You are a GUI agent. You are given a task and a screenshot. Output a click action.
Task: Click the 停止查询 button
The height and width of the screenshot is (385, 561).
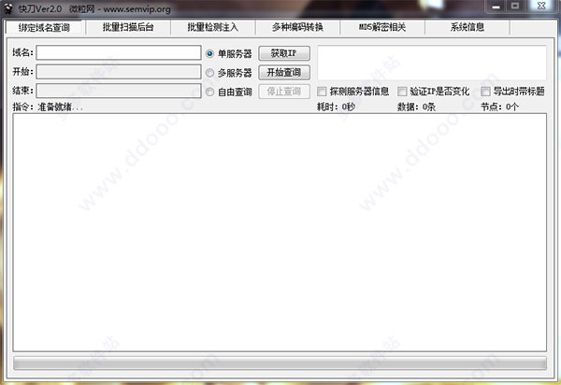click(x=284, y=92)
